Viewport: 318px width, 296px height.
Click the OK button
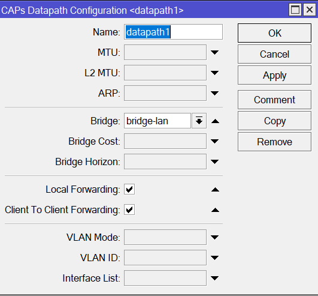click(x=274, y=33)
